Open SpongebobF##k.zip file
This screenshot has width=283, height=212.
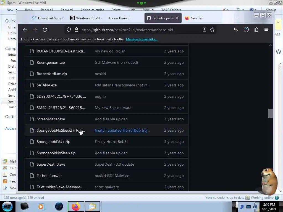(x=53, y=142)
